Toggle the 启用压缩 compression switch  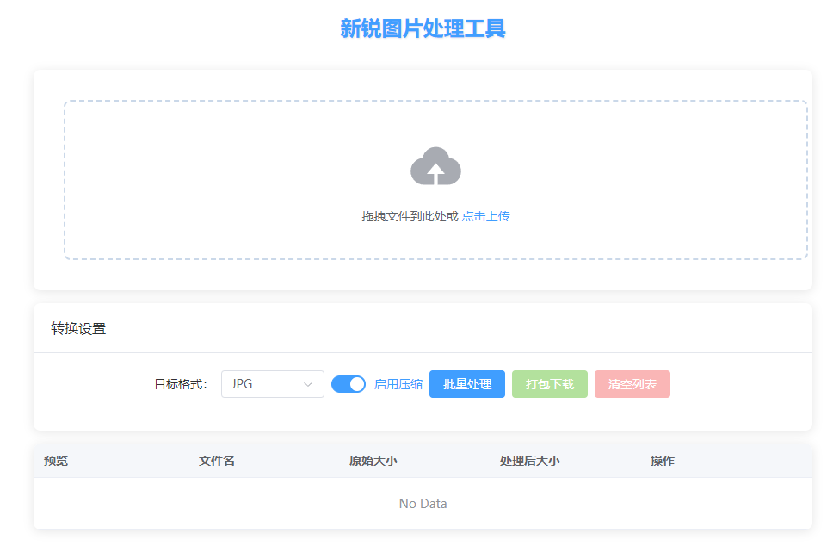[x=349, y=384]
